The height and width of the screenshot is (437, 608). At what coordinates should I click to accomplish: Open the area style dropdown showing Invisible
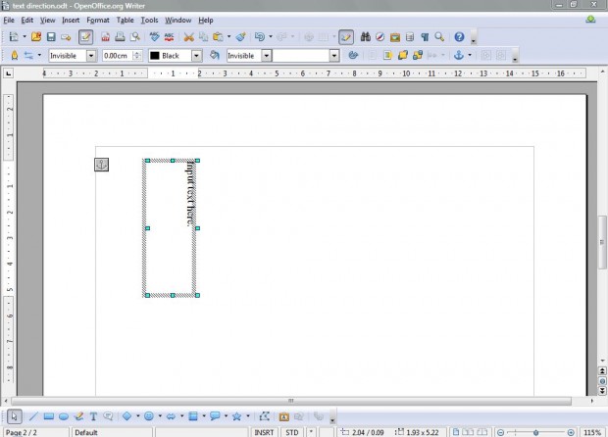(248, 56)
